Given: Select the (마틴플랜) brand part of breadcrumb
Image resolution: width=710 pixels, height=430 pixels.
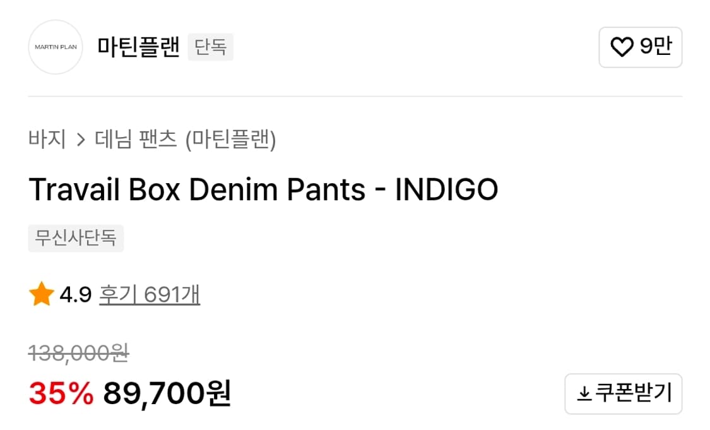Looking at the screenshot, I should tap(230, 139).
